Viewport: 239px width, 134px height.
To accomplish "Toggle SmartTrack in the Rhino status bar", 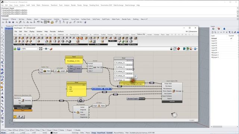I will click(101, 133).
